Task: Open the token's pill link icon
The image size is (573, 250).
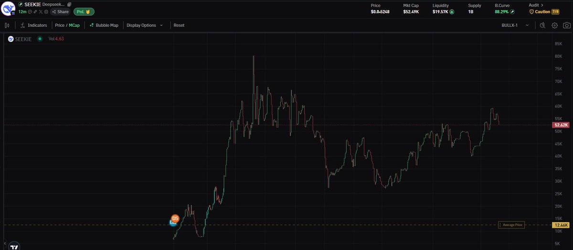Action: pos(35,11)
